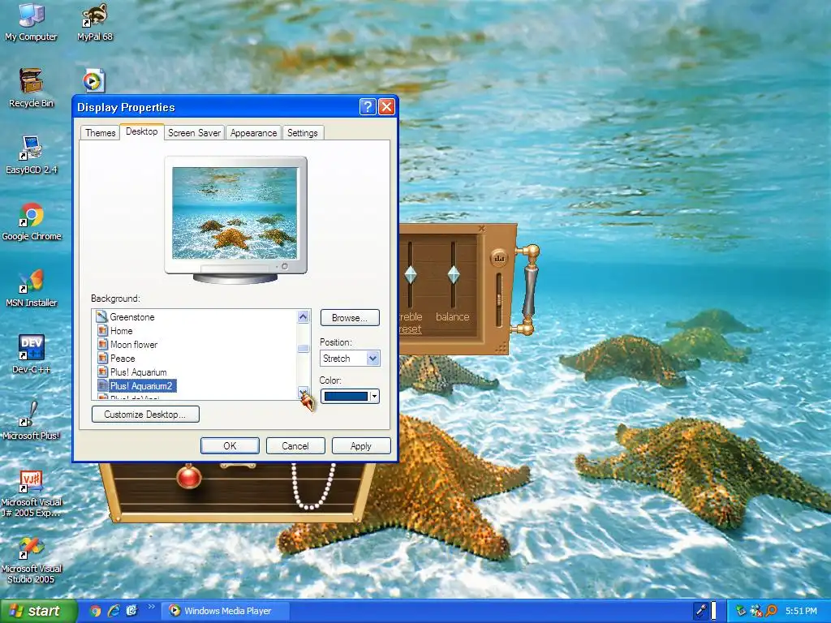Choose the Greenstone background
The width and height of the screenshot is (831, 623).
tap(131, 317)
